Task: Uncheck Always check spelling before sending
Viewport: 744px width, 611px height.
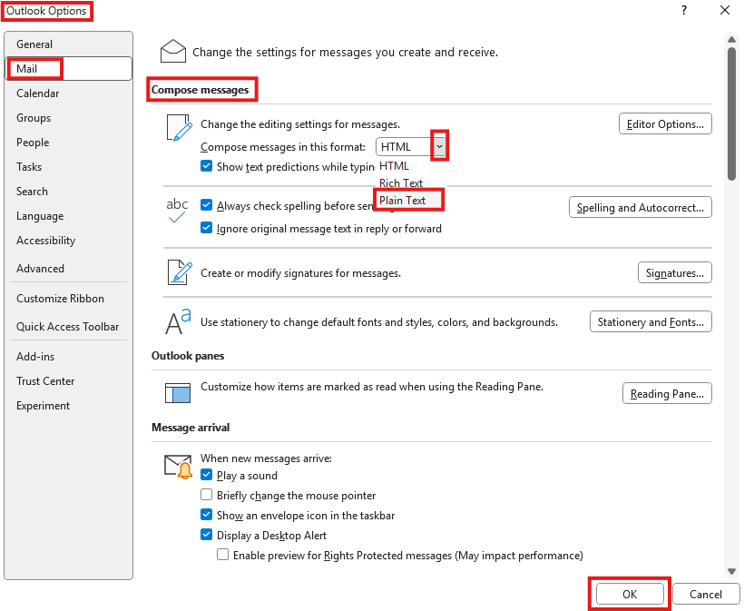Action: 206,205
